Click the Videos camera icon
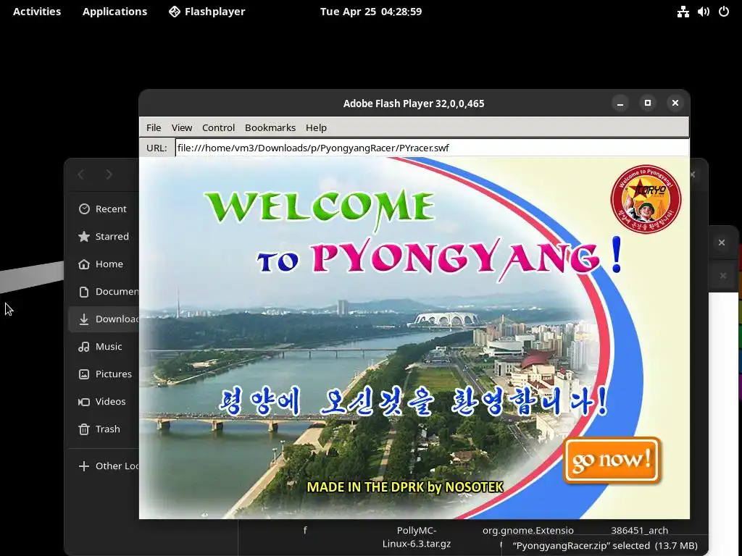Viewport: 742px width, 556px height. 84,402
